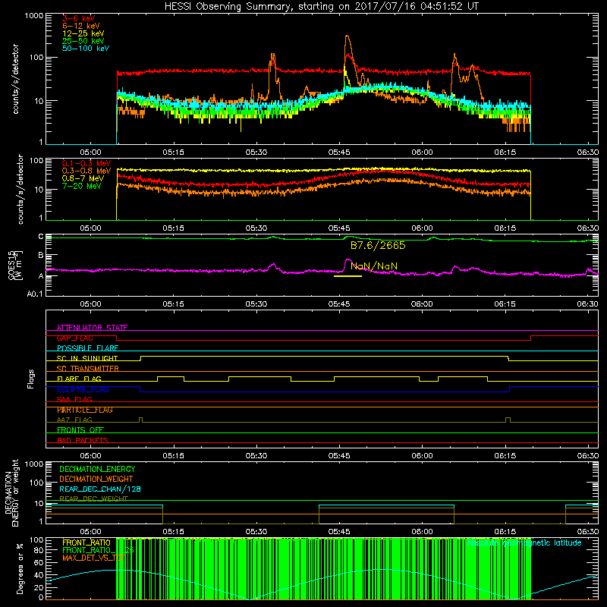This screenshot has height=607, width=607.
Task: Click the MAX_DET_VS_TOT legend label
Action: click(93, 558)
